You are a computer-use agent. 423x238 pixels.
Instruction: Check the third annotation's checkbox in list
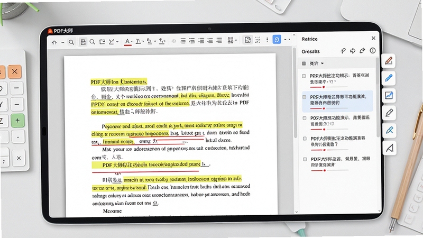[x=305, y=118]
